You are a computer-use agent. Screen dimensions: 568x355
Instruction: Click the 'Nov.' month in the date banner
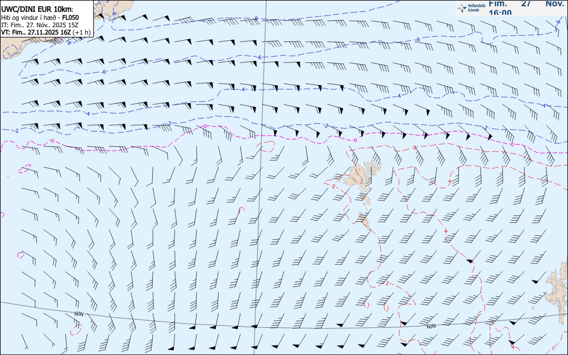click(x=554, y=3)
